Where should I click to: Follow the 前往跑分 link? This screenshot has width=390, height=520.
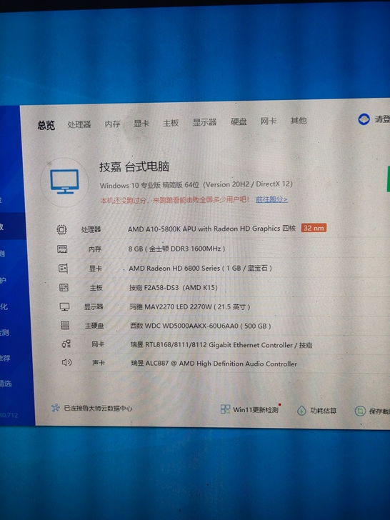(x=271, y=199)
